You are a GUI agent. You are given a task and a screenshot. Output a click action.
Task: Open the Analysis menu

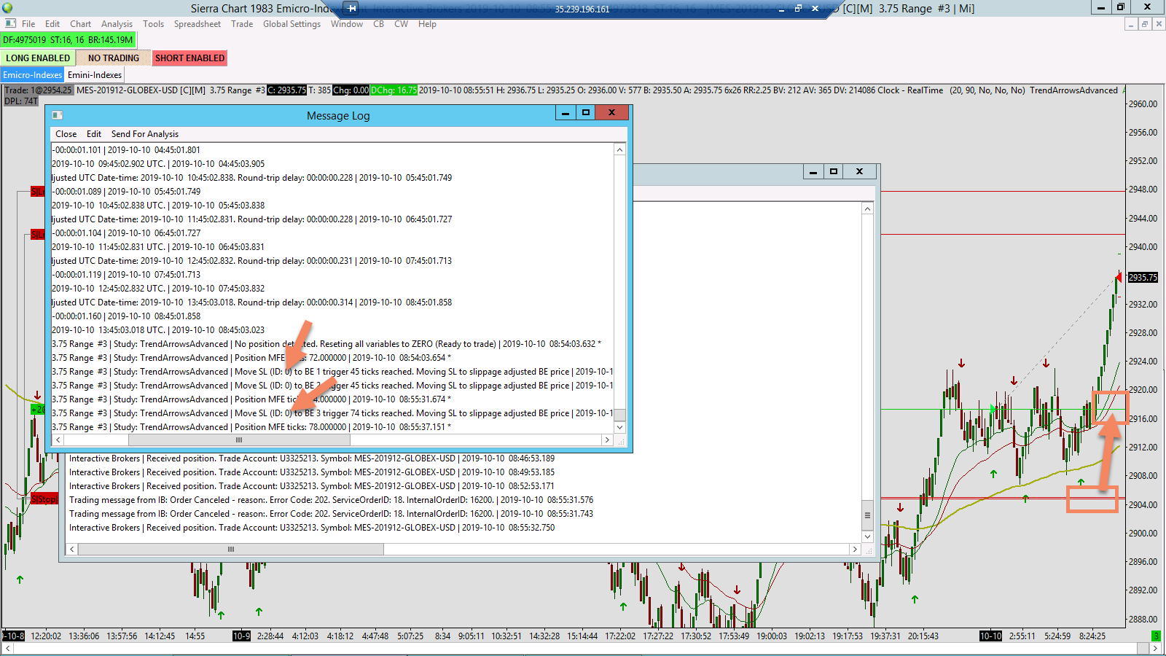(x=117, y=24)
